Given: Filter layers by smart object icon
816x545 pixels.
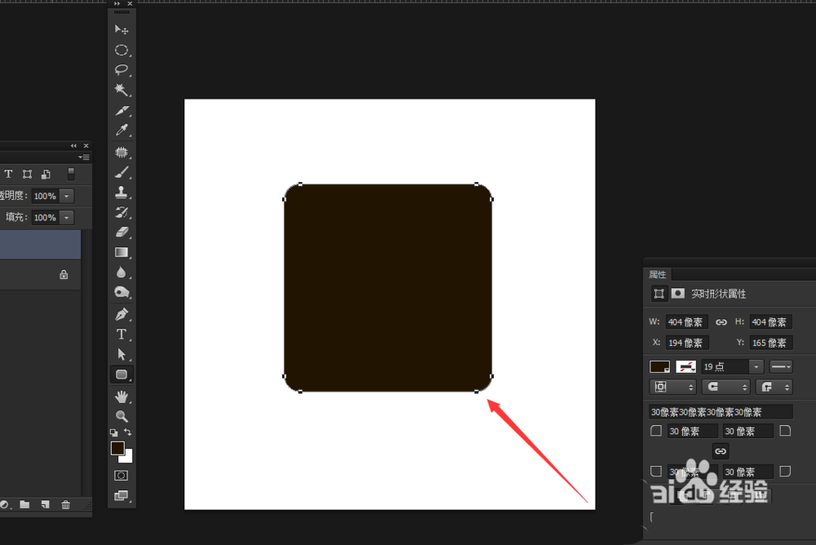Looking at the screenshot, I should click(46, 174).
